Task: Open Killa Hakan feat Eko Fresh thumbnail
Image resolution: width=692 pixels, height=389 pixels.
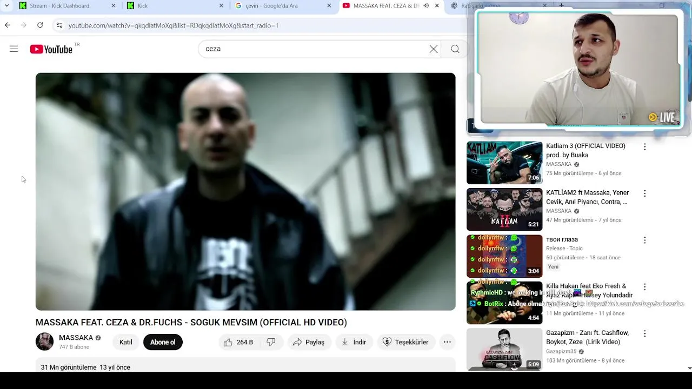Action: tap(504, 303)
